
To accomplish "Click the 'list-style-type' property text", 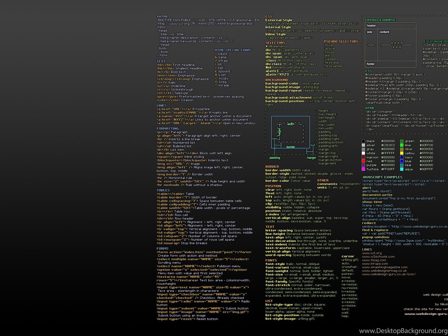I will tap(279, 305).
